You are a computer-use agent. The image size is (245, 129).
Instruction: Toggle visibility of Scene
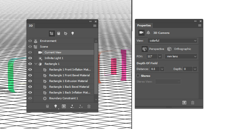[30, 47]
